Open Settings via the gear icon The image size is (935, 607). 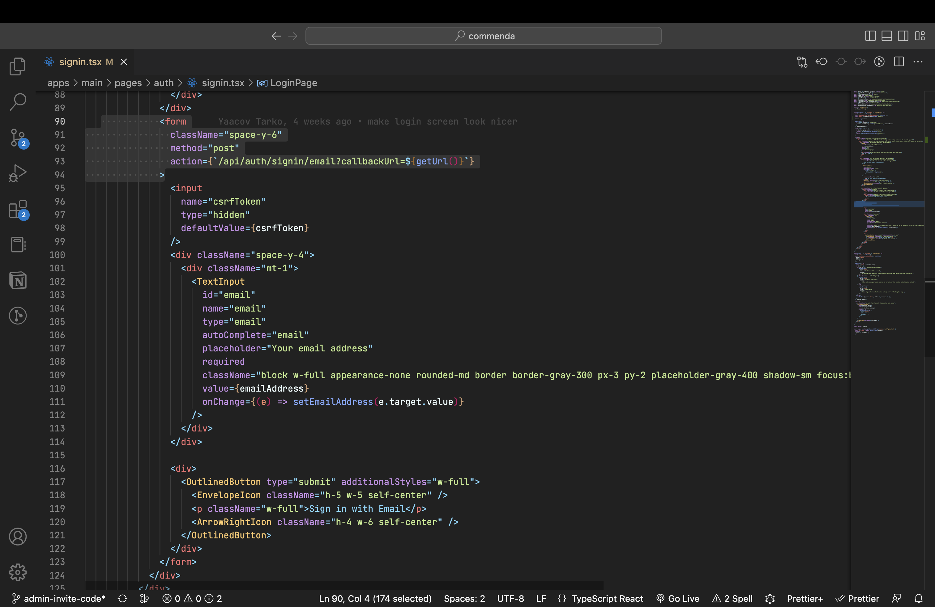[18, 572]
